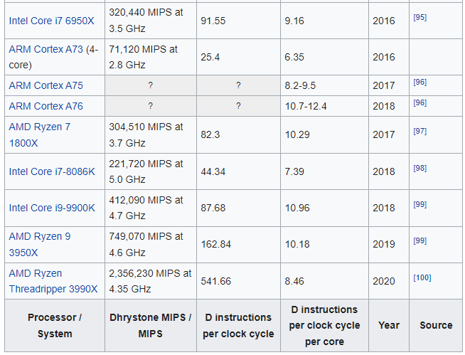
Task: Click the per-core value 8.46
Action: (x=294, y=281)
